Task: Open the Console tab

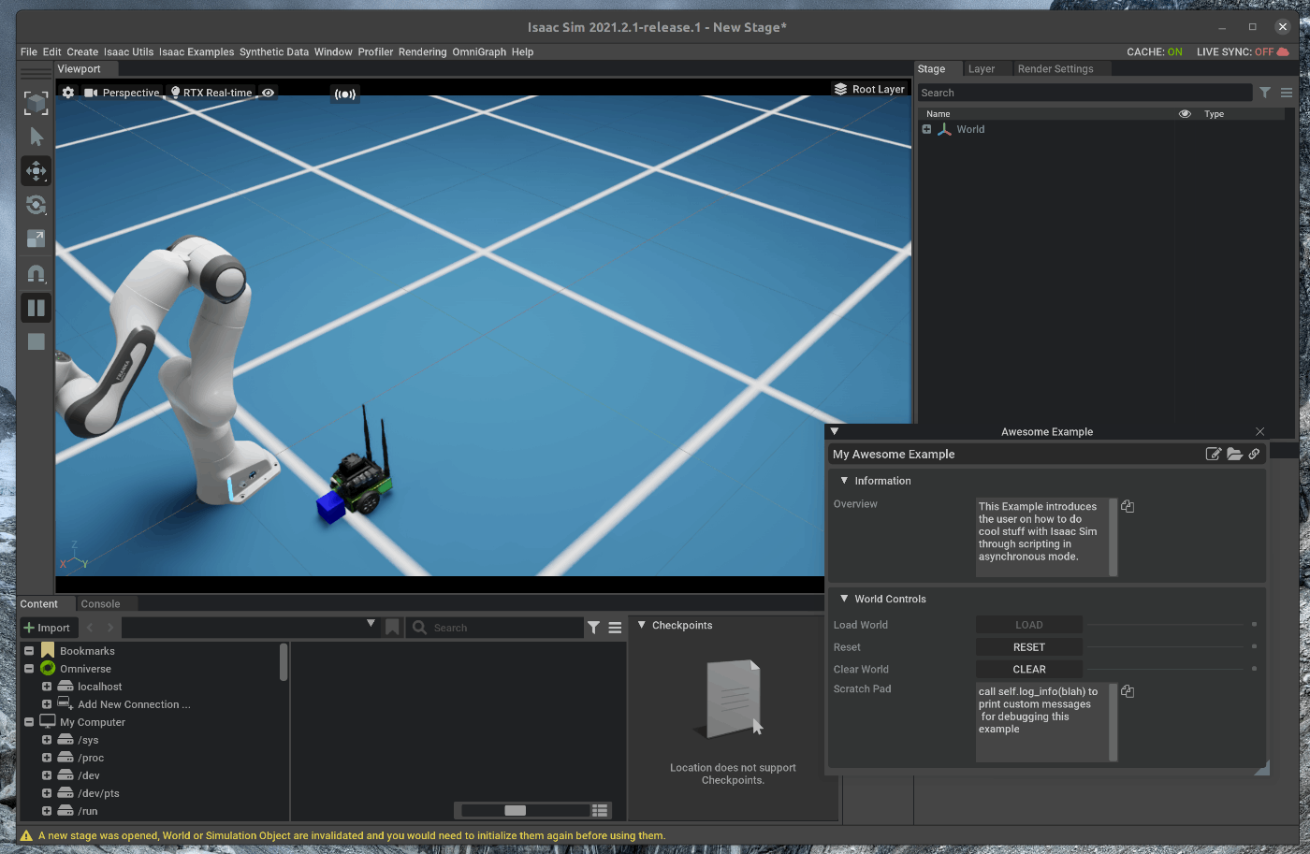Action: (x=100, y=604)
